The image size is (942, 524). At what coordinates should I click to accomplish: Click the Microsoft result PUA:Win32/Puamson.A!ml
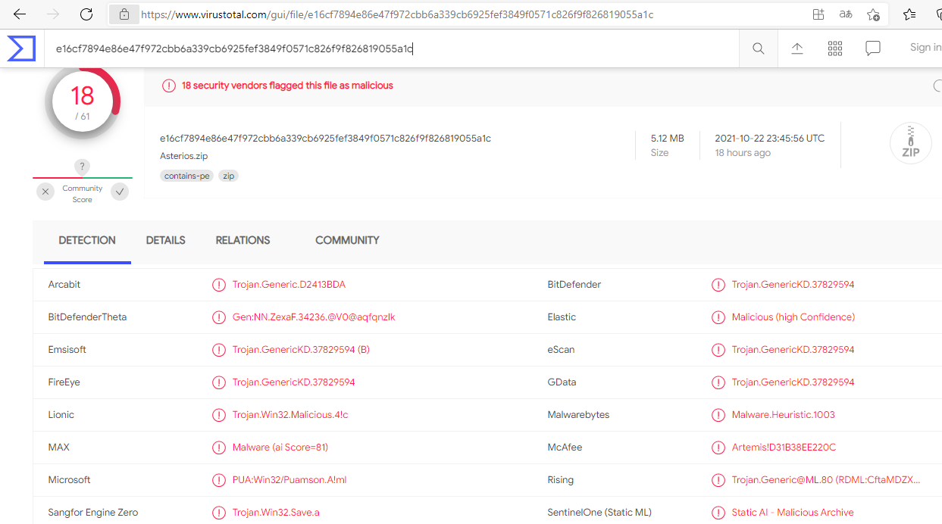(289, 480)
